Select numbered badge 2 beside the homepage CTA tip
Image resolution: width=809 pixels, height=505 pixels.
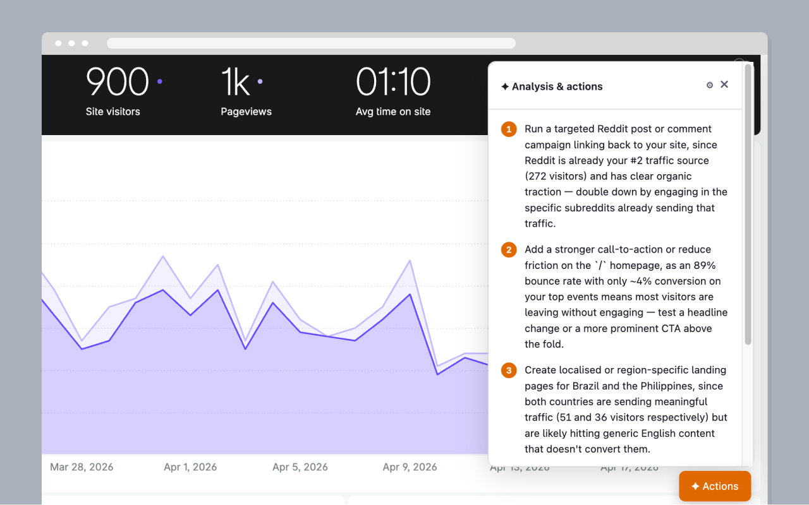(509, 249)
